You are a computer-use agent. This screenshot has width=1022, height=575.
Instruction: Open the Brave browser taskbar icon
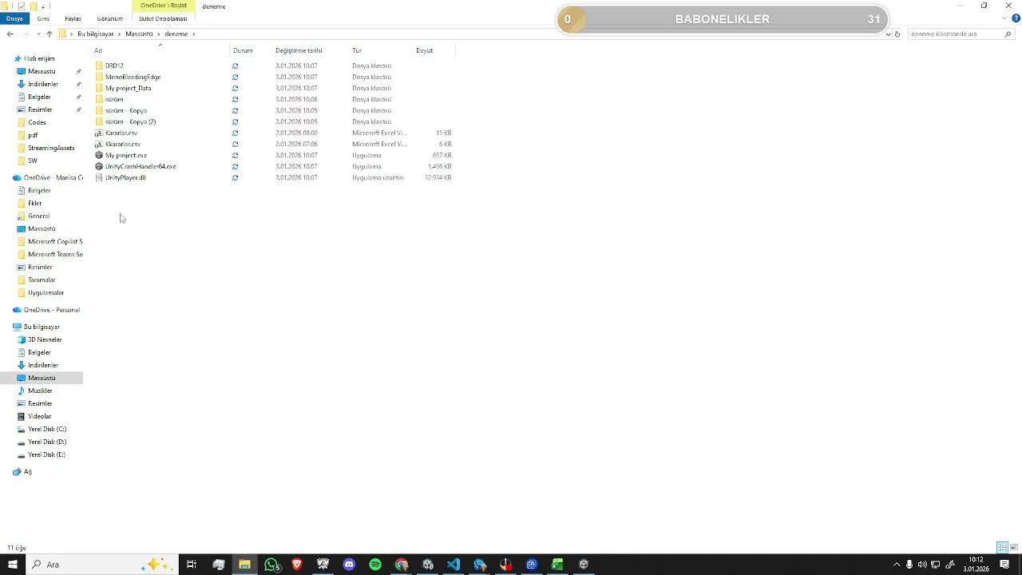tap(297, 565)
